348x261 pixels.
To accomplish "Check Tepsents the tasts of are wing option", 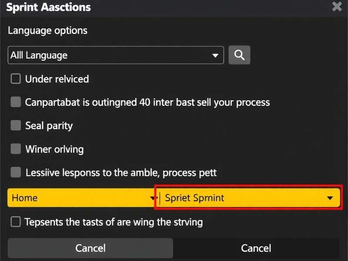I will click(x=16, y=222).
